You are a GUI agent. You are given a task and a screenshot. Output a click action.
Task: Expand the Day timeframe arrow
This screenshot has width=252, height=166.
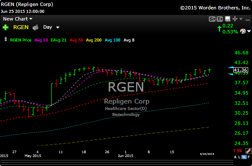pos(58,28)
